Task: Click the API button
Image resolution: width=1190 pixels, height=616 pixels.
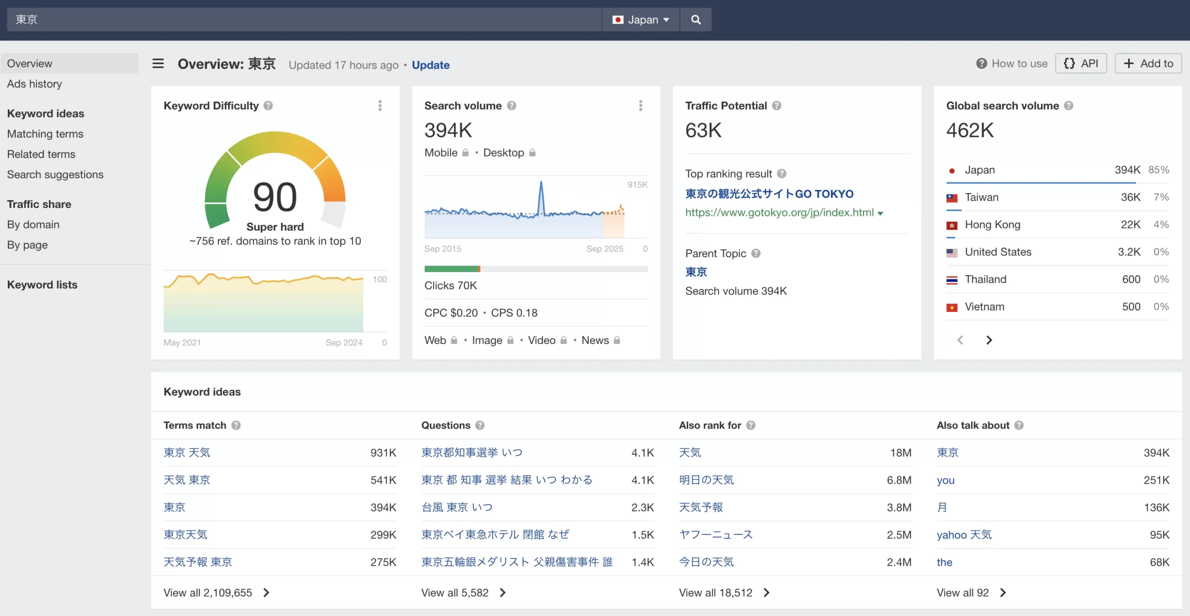Action: pyautogui.click(x=1081, y=64)
